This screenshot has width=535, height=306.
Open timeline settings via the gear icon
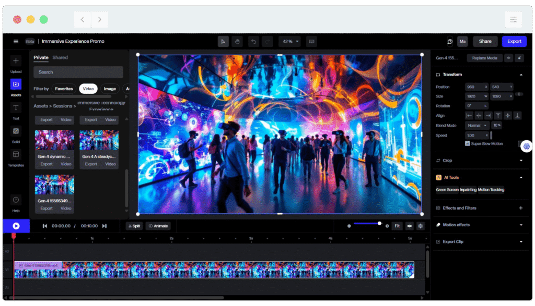(x=421, y=226)
